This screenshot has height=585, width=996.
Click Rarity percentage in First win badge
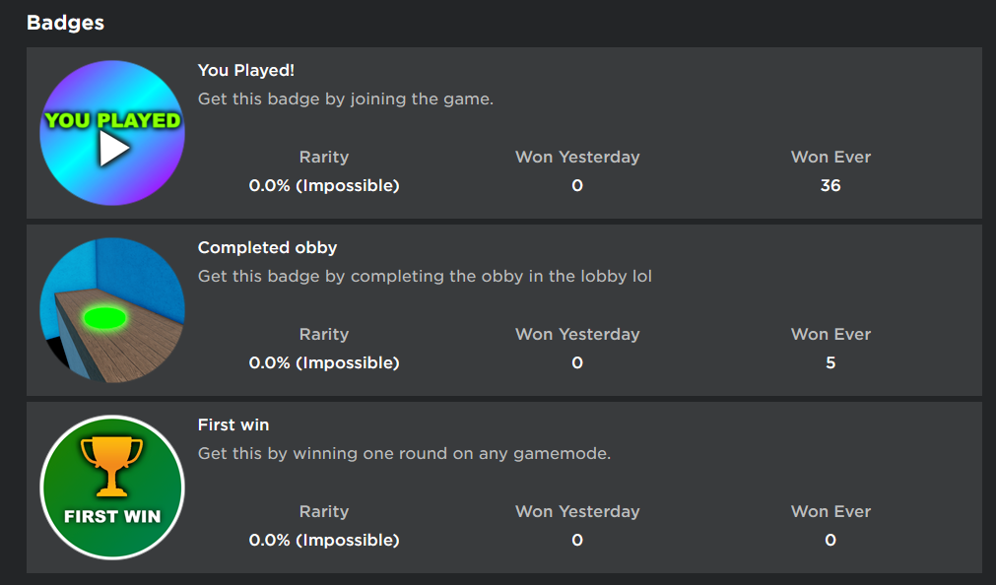point(324,540)
